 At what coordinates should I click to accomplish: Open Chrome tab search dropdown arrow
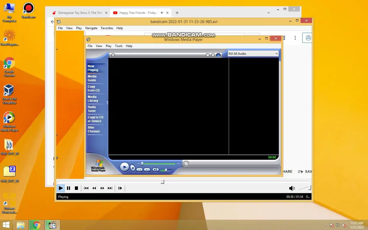click(x=268, y=13)
